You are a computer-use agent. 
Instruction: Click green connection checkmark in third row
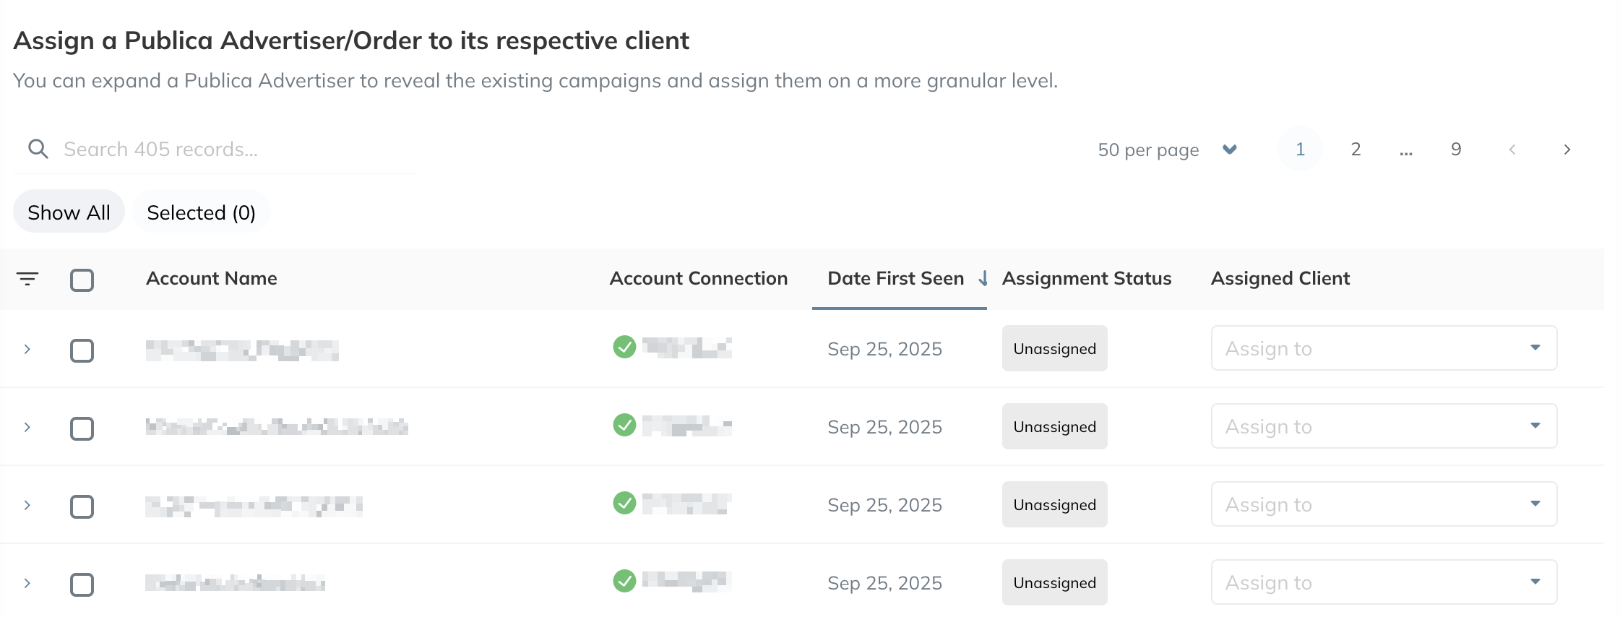click(x=624, y=502)
